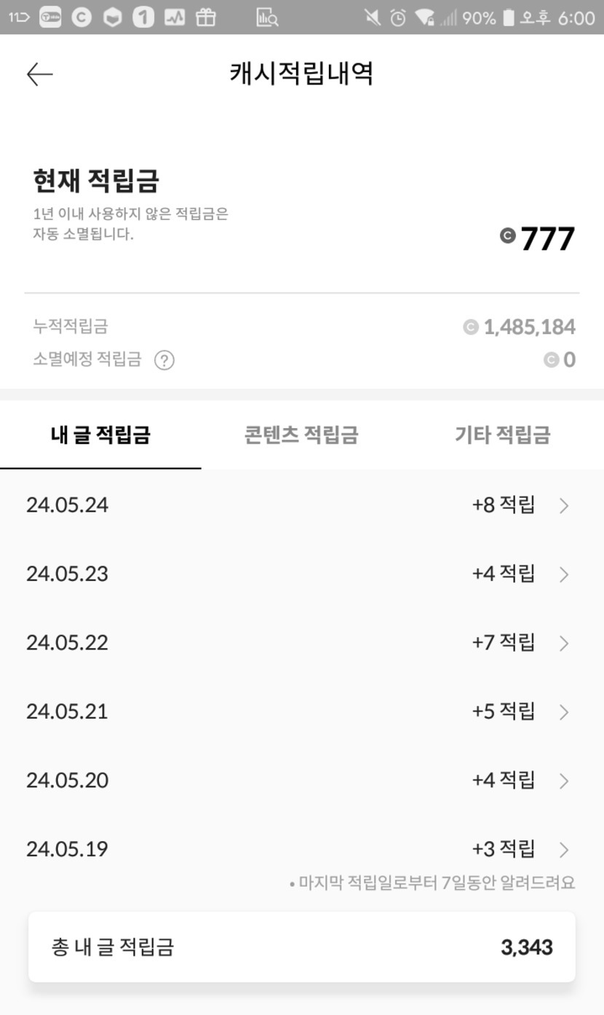Tap the muted sound status icon
This screenshot has width=604, height=1015.
373,17
